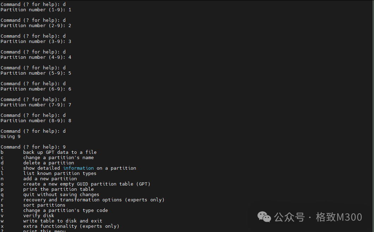Image resolution: width=374 pixels, height=232 pixels.
Task: Click the "write table to disk and exit" line
Action: (62, 221)
